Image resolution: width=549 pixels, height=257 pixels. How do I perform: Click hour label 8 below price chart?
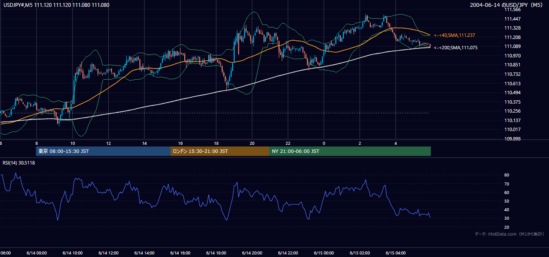pyautogui.click(x=37, y=143)
